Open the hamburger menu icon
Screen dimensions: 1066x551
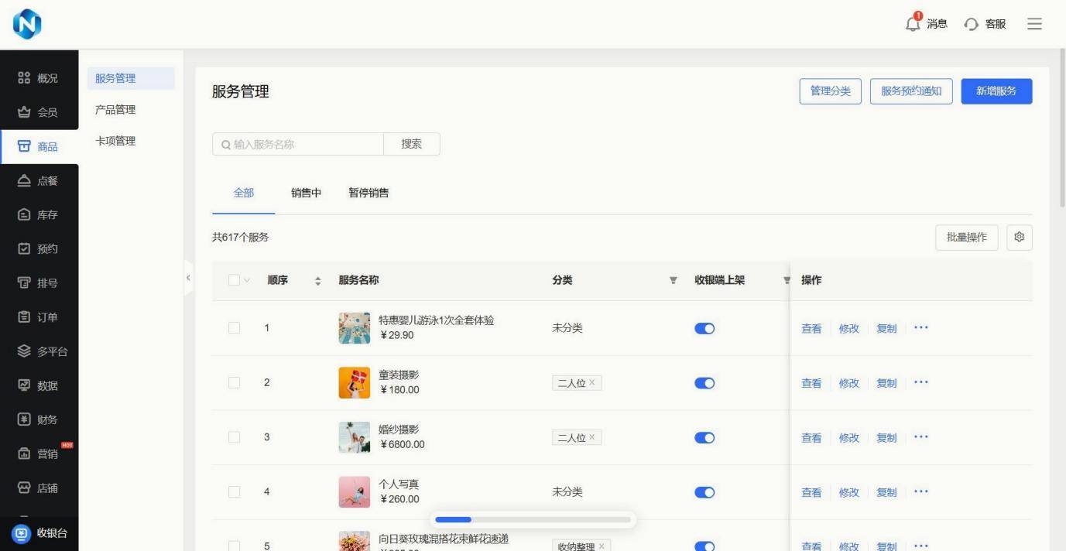tap(1034, 24)
